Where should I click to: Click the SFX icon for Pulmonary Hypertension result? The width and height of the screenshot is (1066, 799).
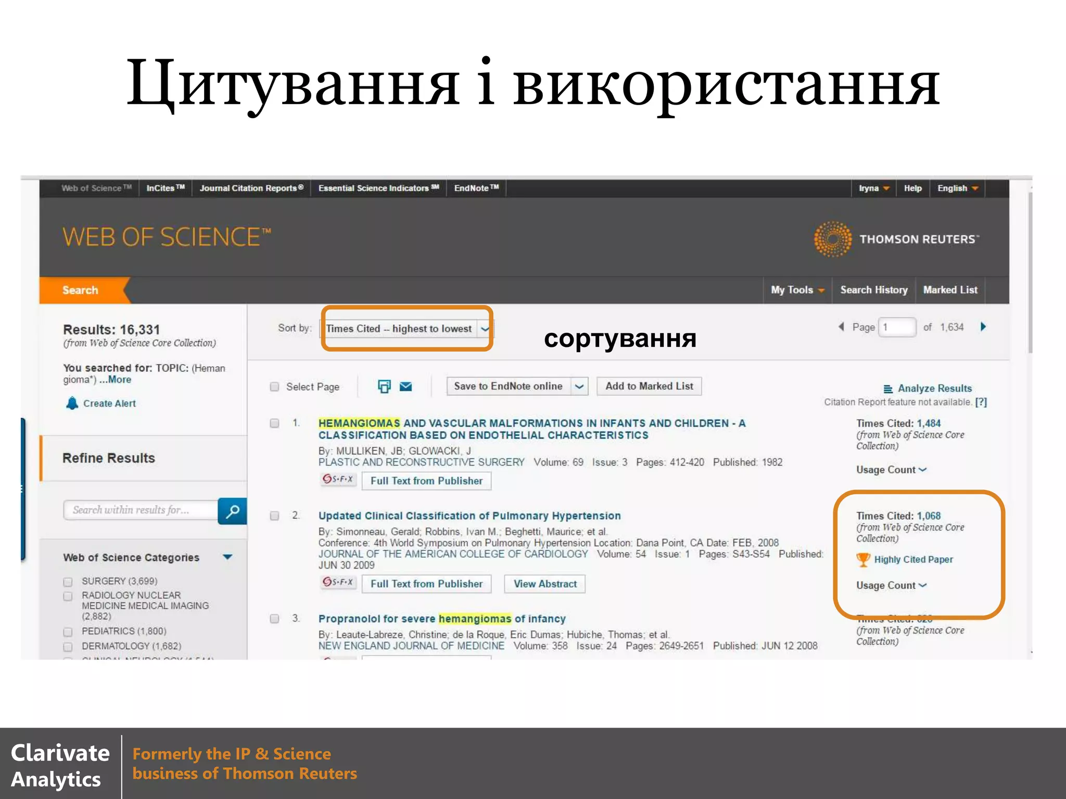338,582
